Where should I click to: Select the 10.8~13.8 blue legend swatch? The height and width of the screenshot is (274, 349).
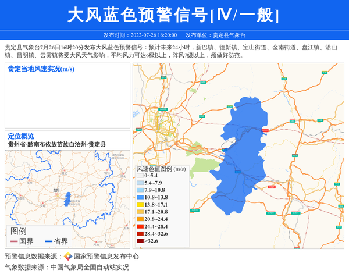140,198
